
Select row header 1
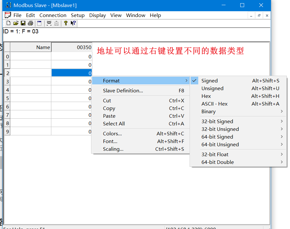[x=7, y=65]
